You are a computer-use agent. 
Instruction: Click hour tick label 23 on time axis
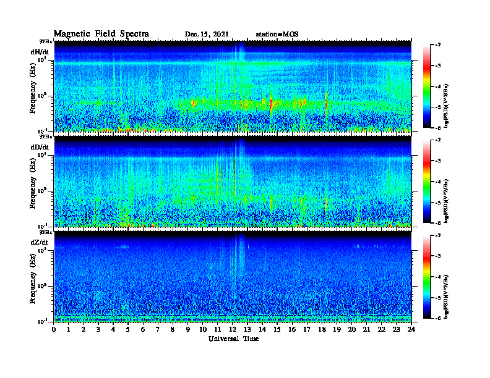(396, 330)
